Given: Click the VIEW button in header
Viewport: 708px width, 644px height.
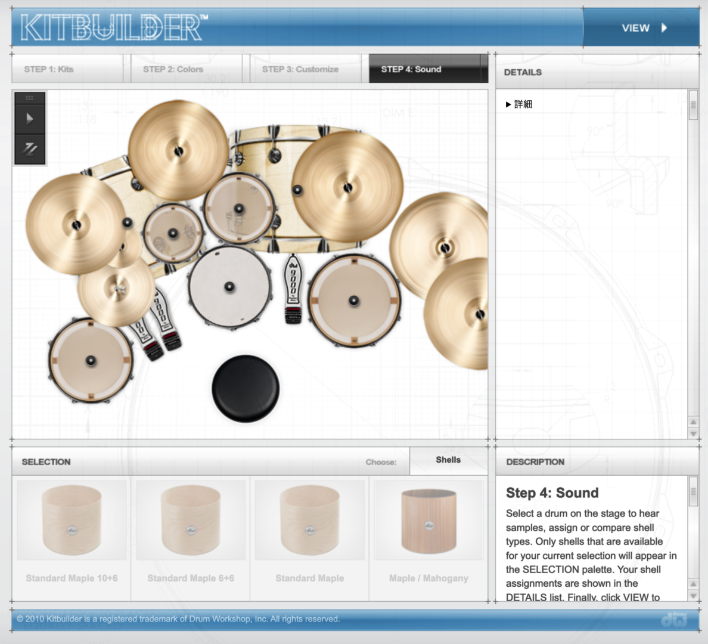Looking at the screenshot, I should [641, 27].
